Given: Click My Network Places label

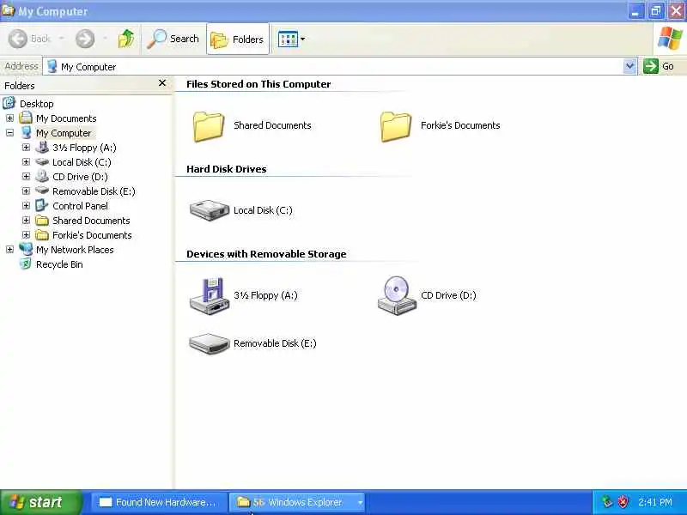Looking at the screenshot, I should (x=75, y=250).
